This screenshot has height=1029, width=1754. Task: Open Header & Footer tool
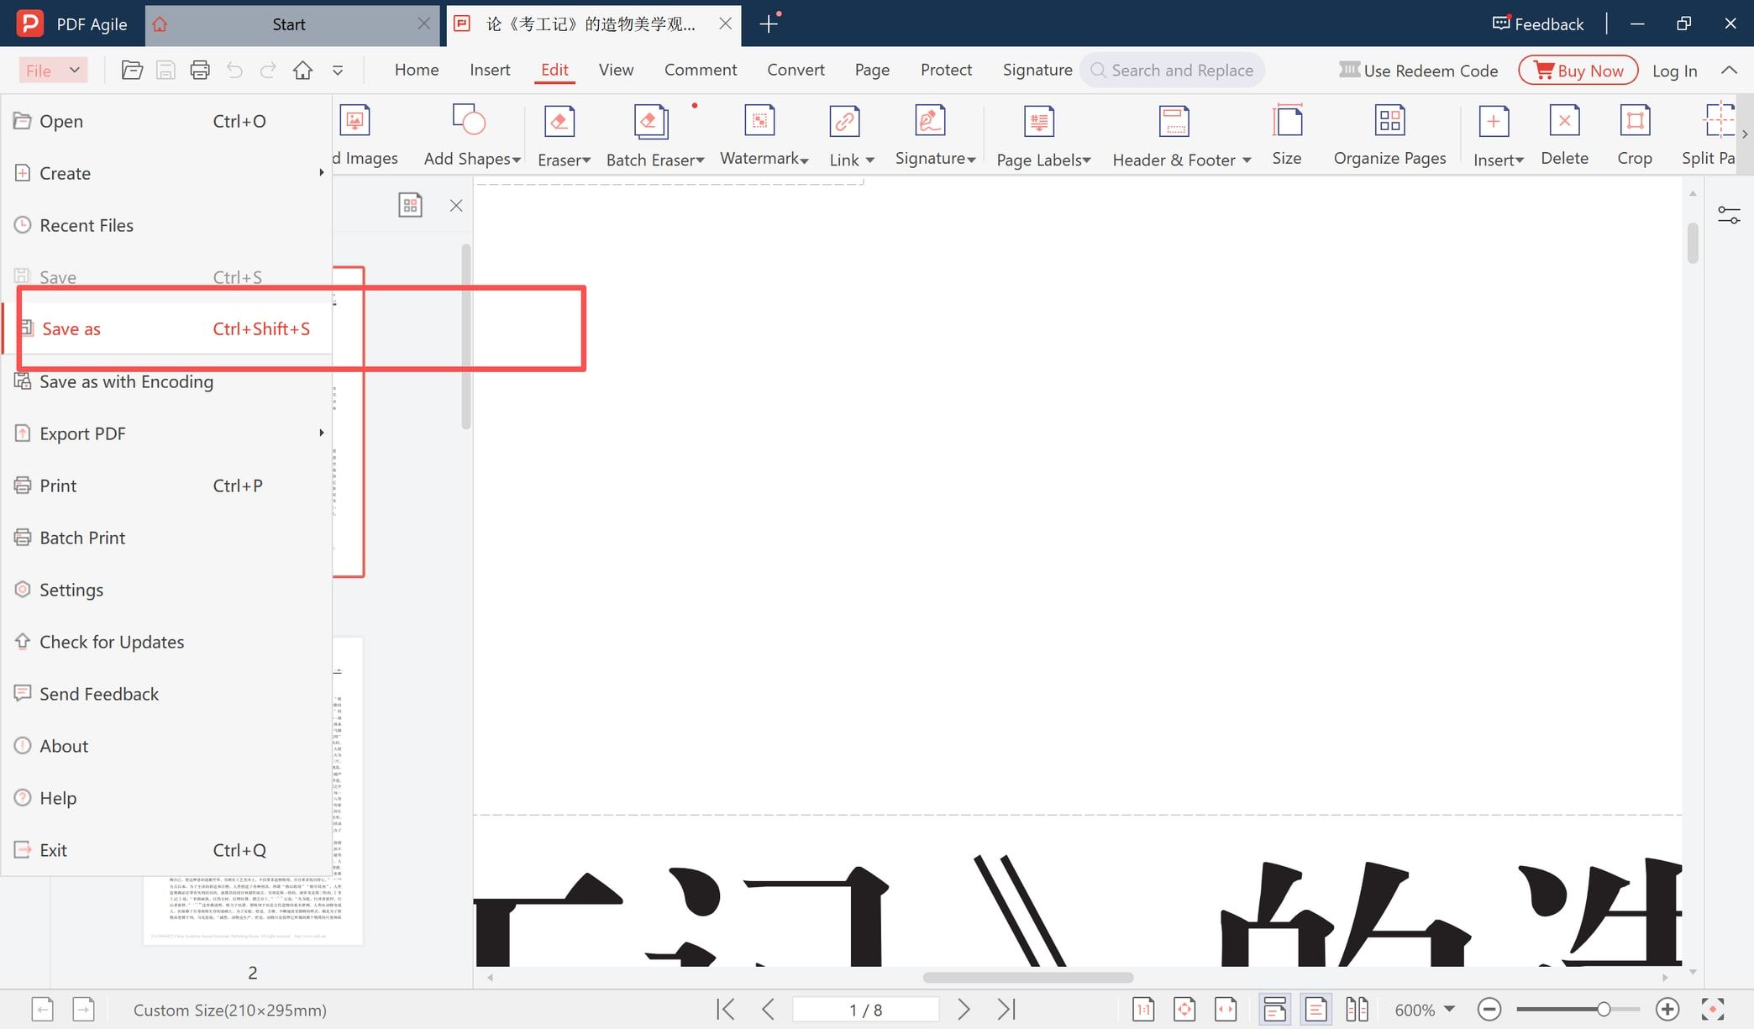(1181, 134)
